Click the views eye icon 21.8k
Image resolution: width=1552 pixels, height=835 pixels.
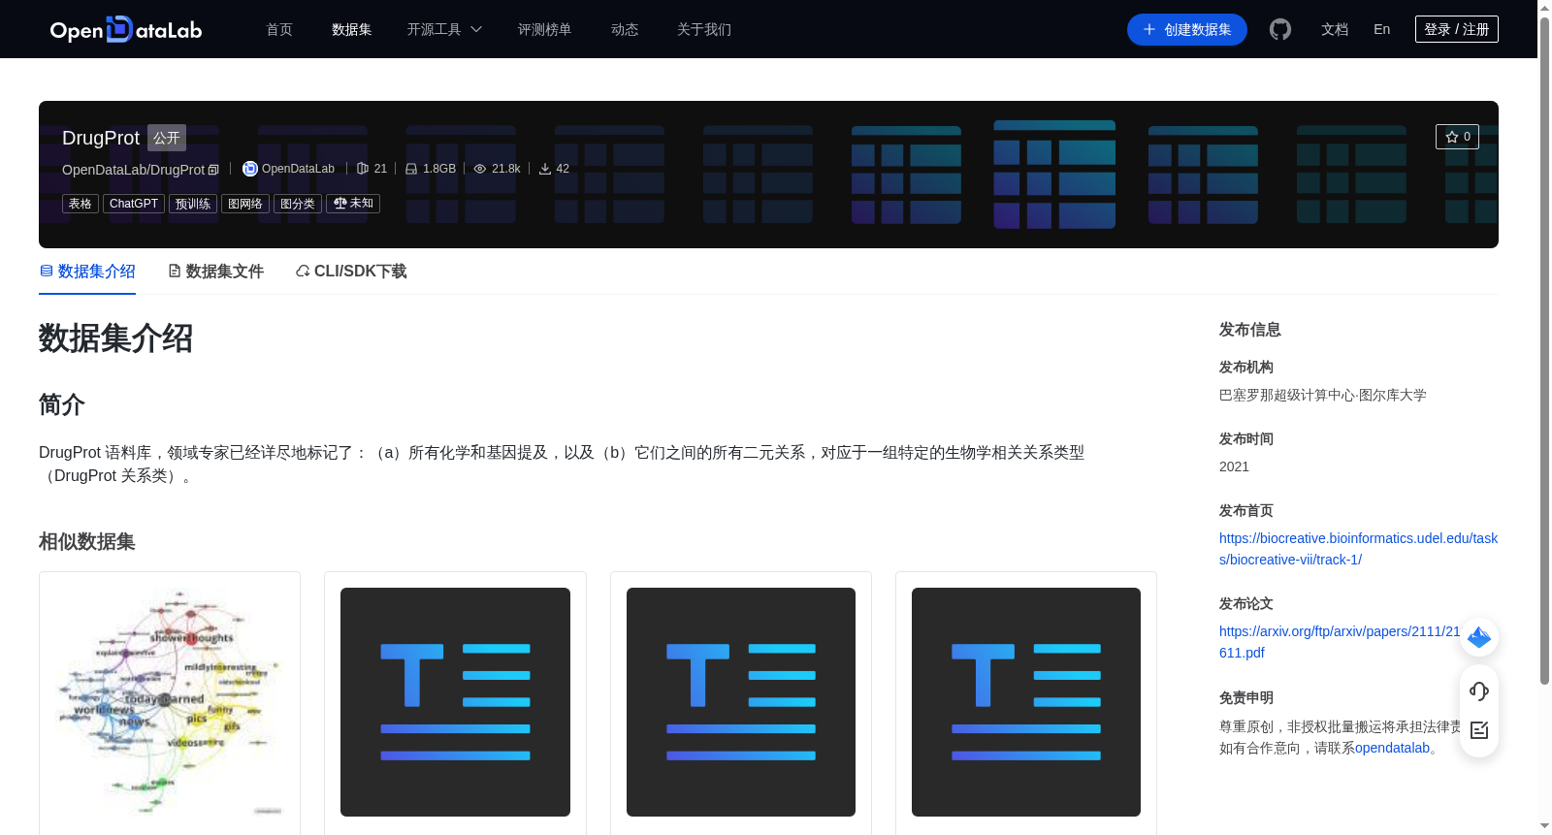[479, 169]
